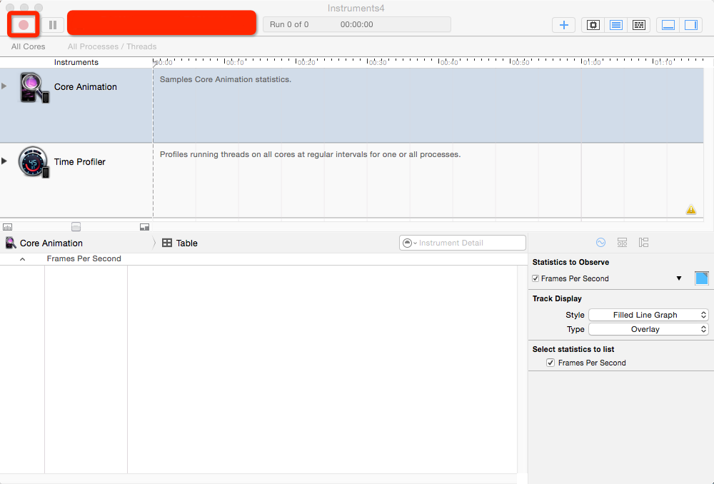Select the All Processes / Threads filter
The width and height of the screenshot is (714, 484).
[x=112, y=46]
